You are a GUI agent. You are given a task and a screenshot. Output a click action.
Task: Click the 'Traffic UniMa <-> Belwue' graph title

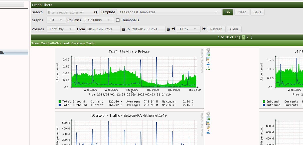pos(129,52)
